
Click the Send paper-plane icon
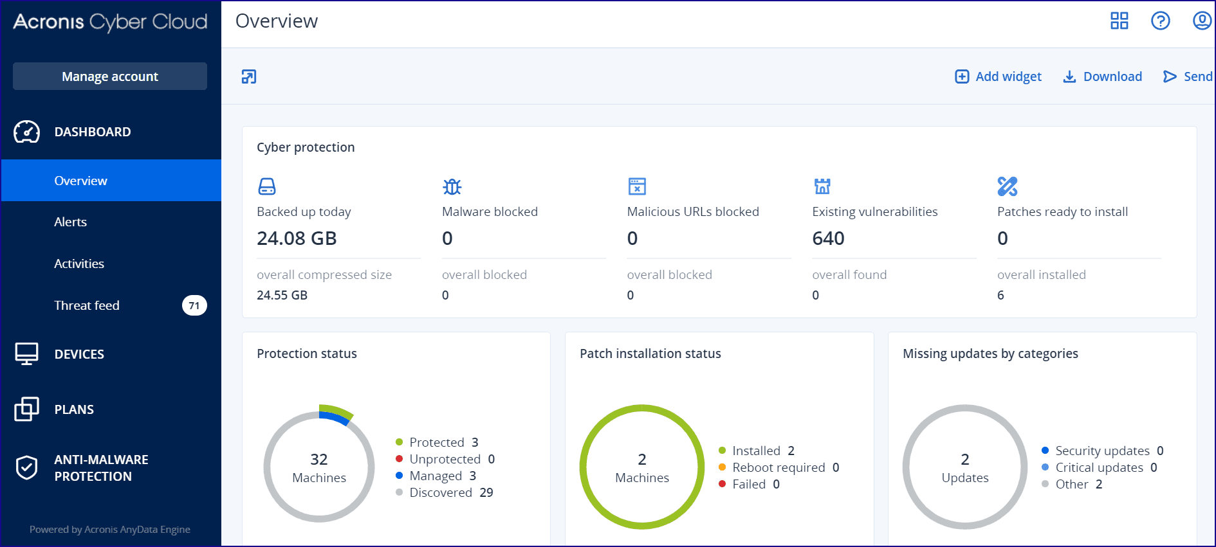[x=1170, y=77]
